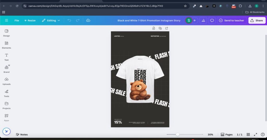Open the Brand panel
This screenshot has height=140, width=267.
[7, 69]
